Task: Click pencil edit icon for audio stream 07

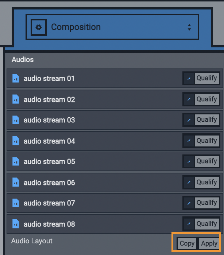Action: pyautogui.click(x=189, y=203)
